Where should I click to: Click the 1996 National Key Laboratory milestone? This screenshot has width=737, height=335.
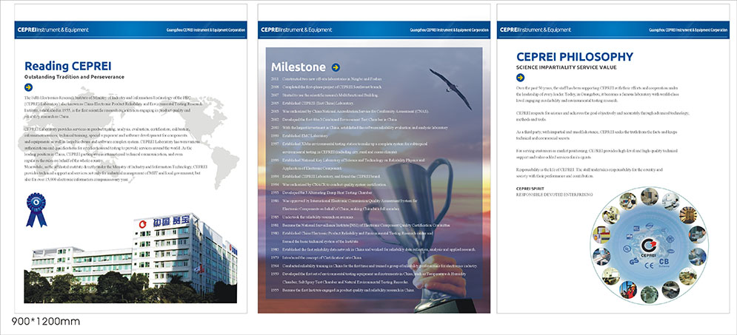tap(348, 163)
